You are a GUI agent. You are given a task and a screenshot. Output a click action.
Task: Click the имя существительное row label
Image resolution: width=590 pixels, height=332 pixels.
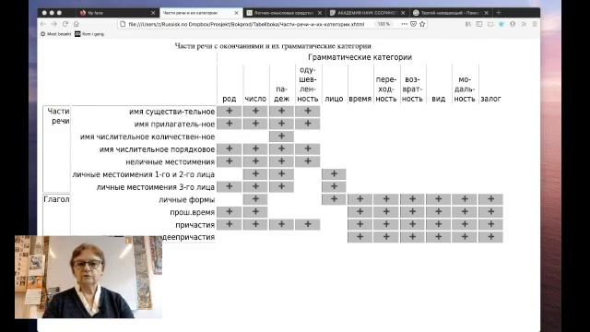pos(172,112)
